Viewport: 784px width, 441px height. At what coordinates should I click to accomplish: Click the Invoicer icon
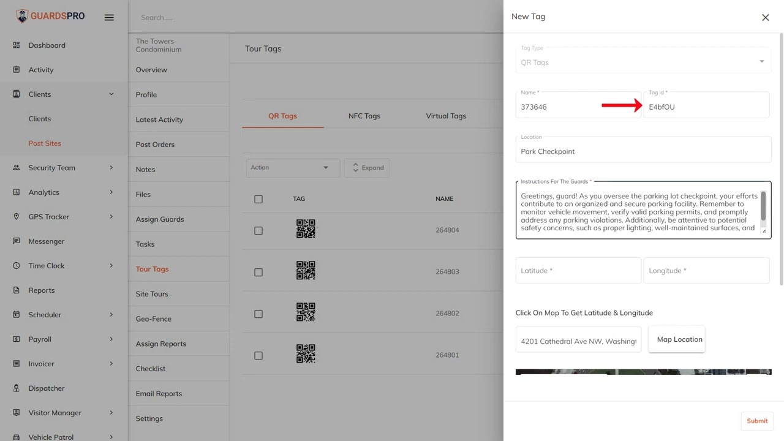point(17,364)
